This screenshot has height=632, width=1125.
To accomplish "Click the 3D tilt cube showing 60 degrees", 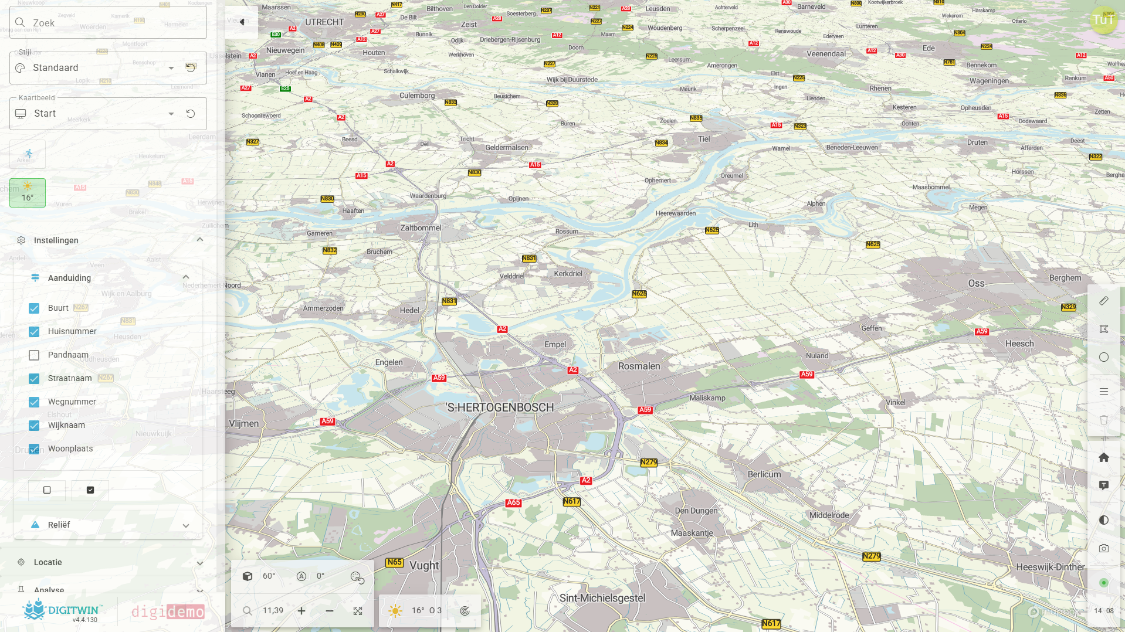I will tap(249, 576).
